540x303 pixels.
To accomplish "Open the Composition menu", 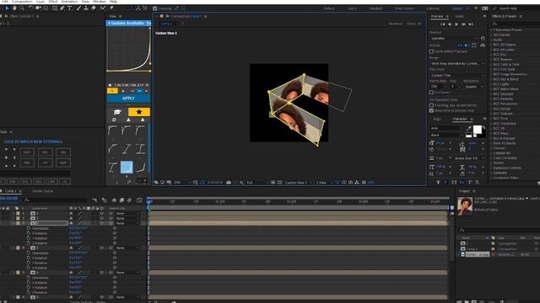I will [22, 2].
